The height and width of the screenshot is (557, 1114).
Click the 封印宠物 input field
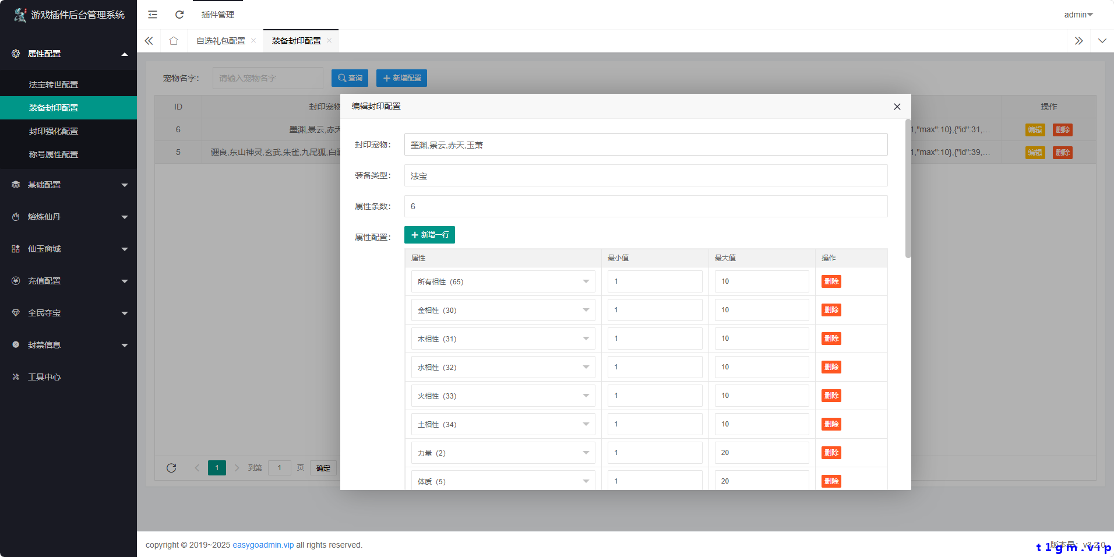pos(646,144)
